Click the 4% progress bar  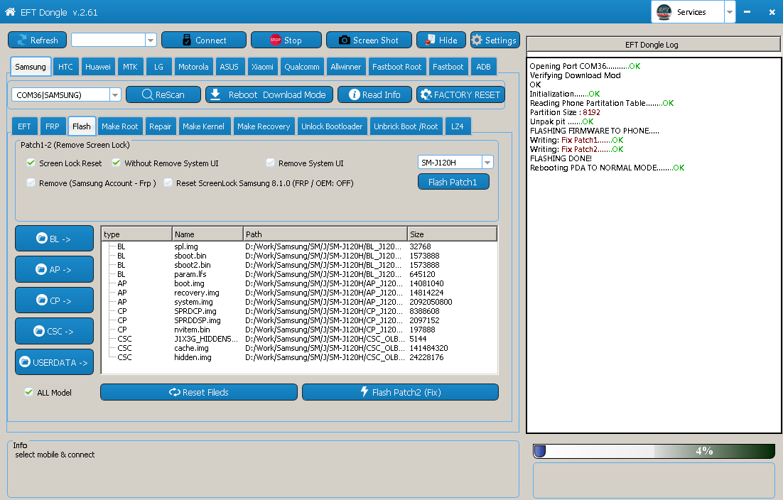(x=654, y=451)
